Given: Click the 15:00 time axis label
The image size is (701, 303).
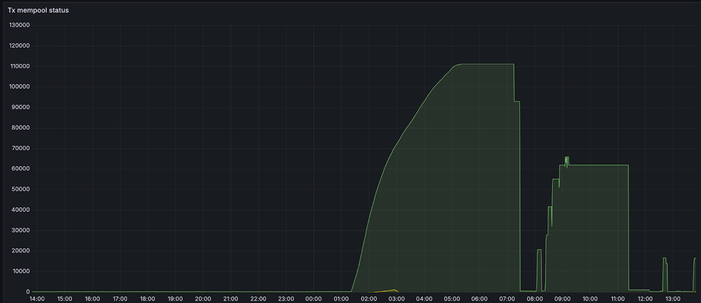Looking at the screenshot, I should [x=64, y=299].
